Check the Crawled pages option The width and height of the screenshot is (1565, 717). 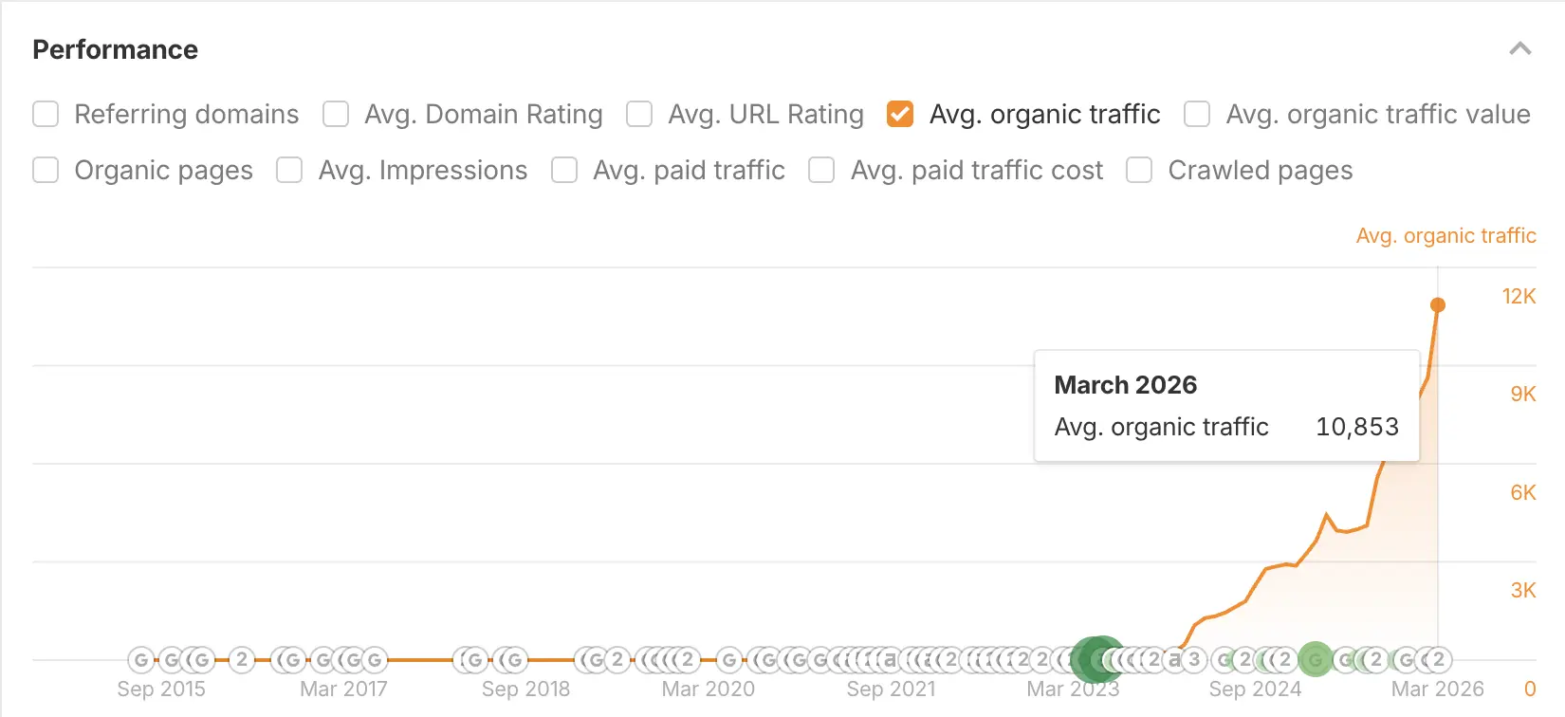coord(1139,171)
